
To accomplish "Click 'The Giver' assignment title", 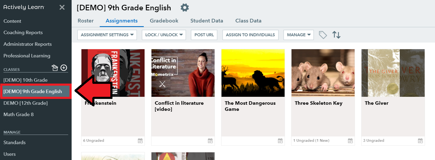I will [377, 103].
